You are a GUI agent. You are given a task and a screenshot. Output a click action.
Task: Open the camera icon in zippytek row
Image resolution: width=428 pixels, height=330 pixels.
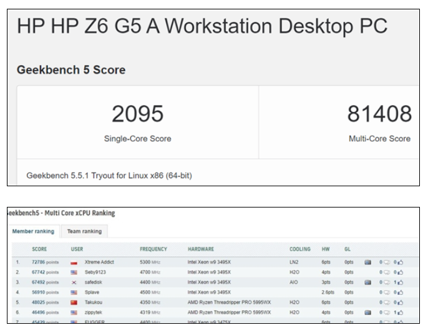(367, 312)
